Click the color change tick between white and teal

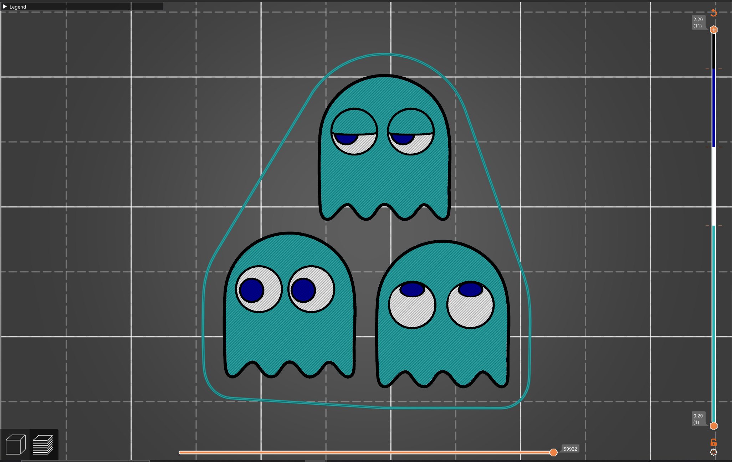pos(713,225)
